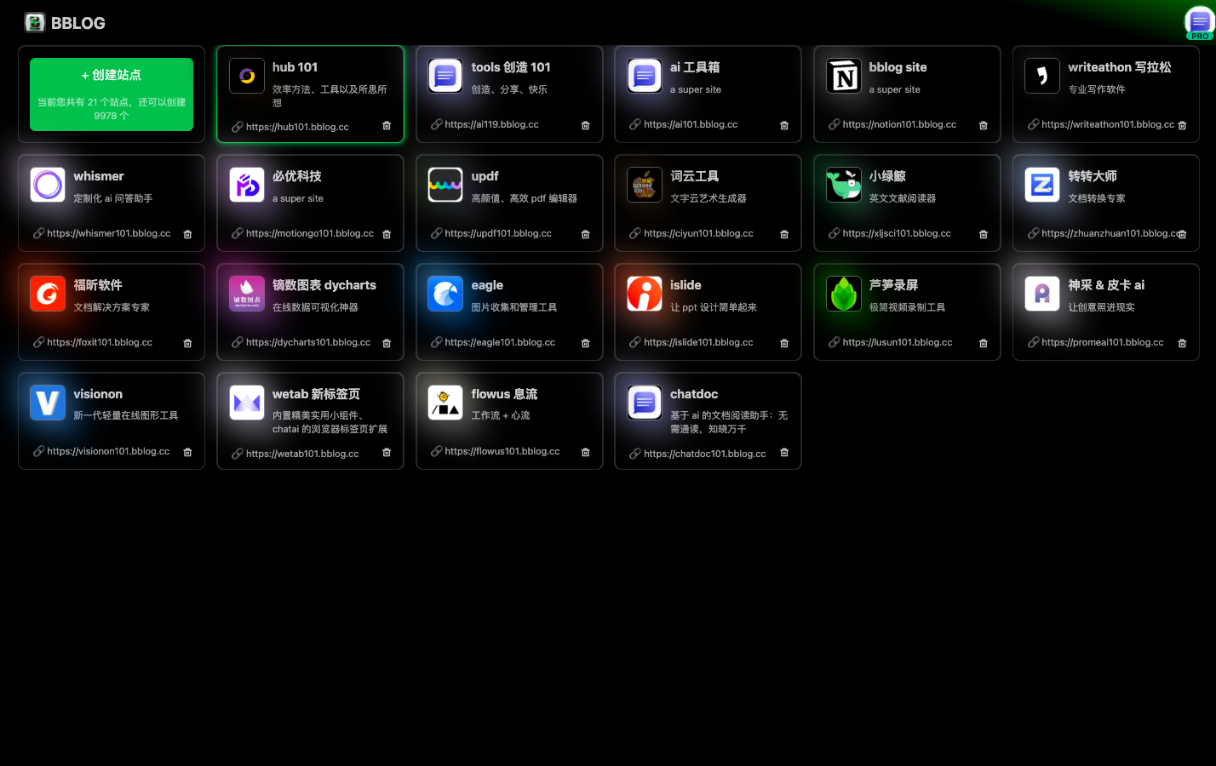The width and height of the screenshot is (1216, 766).
Task: Delete the 词云工具 site
Action: pos(784,234)
